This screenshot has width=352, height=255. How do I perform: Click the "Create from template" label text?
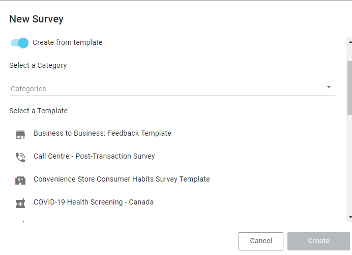(x=67, y=43)
